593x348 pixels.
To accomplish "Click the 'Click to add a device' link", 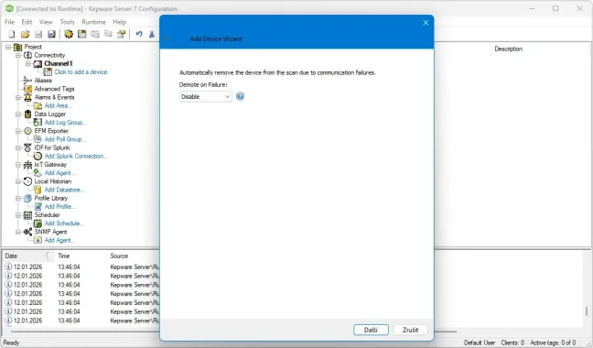I will pos(81,71).
